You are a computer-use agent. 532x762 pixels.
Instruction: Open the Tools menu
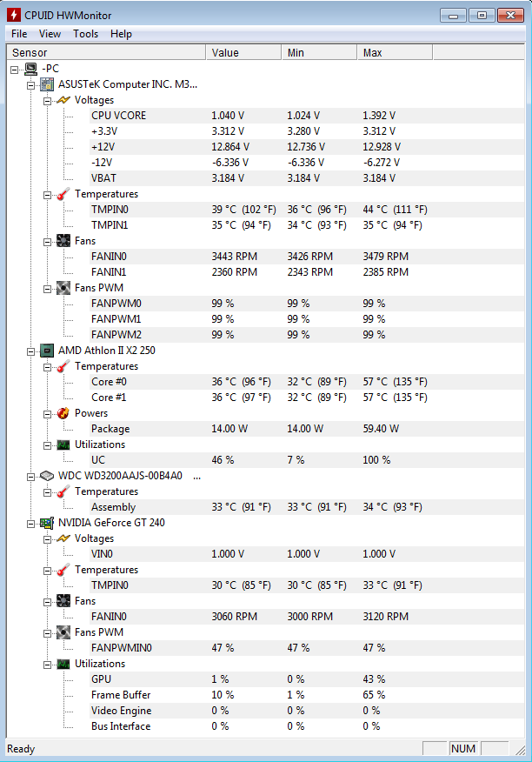(x=85, y=34)
